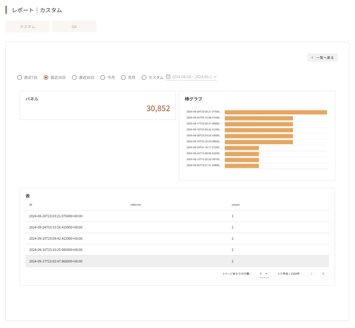355x328 pixels.
Task: Click the bar for 2024-09-10T23:09:42
Action: (x=259, y=130)
